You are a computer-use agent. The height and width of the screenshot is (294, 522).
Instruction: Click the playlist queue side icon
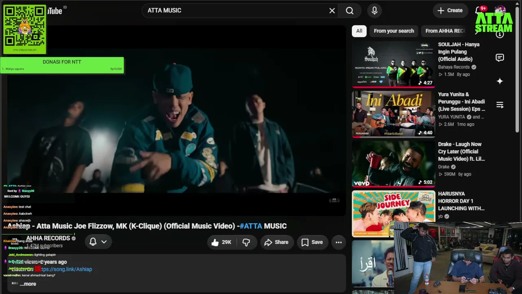(x=500, y=105)
